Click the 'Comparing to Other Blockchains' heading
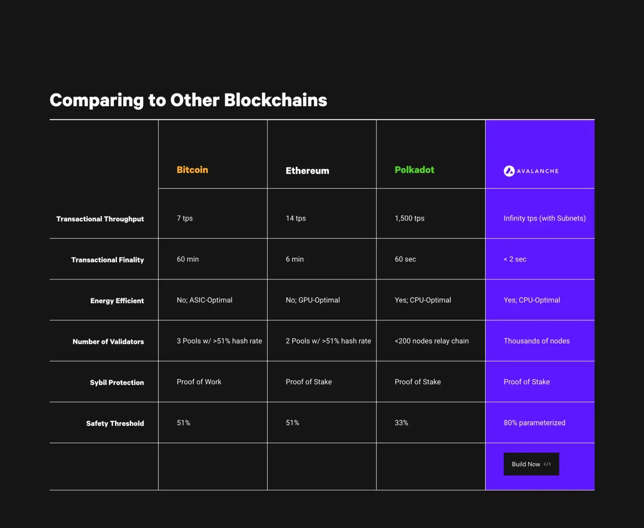The width and height of the screenshot is (644, 528). tap(189, 100)
